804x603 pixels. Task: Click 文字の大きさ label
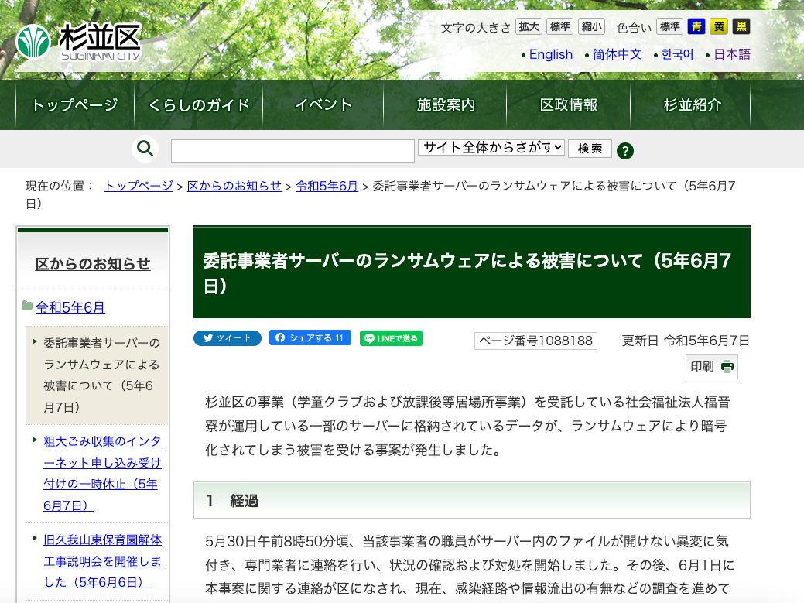pyautogui.click(x=475, y=28)
